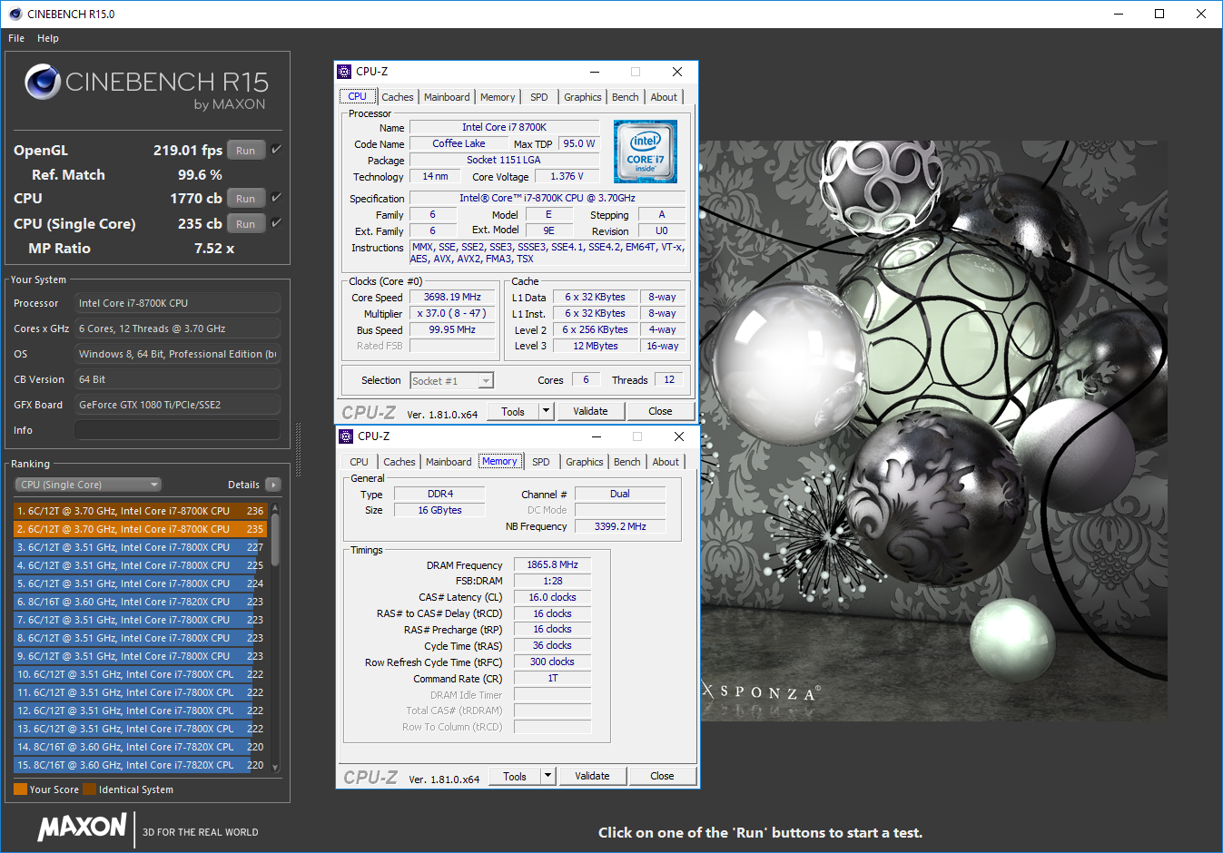Click the MAXON logo at bottom left
The image size is (1223, 853).
pos(83,827)
